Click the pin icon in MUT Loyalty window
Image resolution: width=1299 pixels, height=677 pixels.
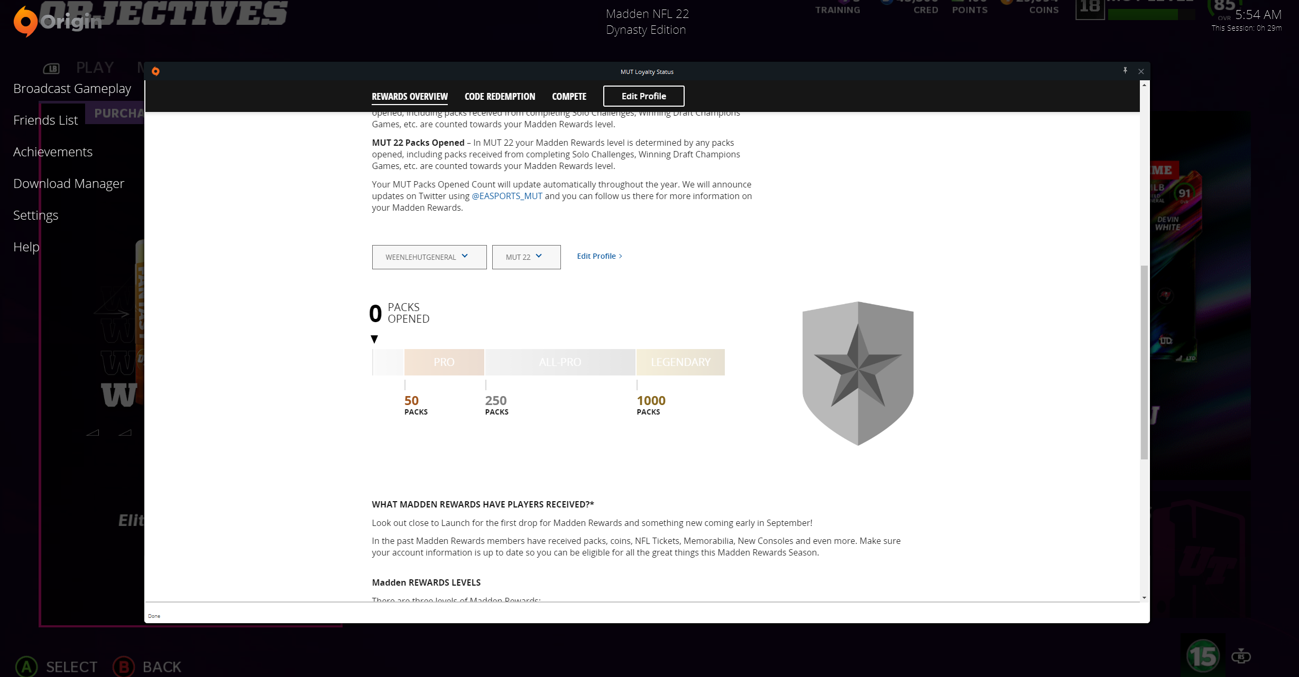coord(1125,71)
